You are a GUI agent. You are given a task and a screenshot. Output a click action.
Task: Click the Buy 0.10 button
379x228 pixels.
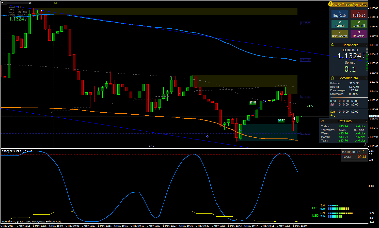click(339, 14)
